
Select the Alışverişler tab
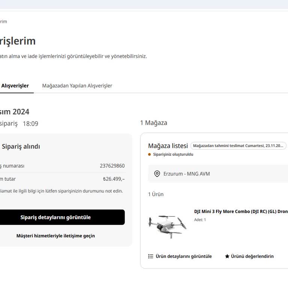click(15, 85)
